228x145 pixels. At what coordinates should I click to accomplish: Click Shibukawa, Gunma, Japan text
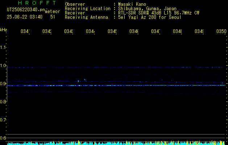(147, 9)
